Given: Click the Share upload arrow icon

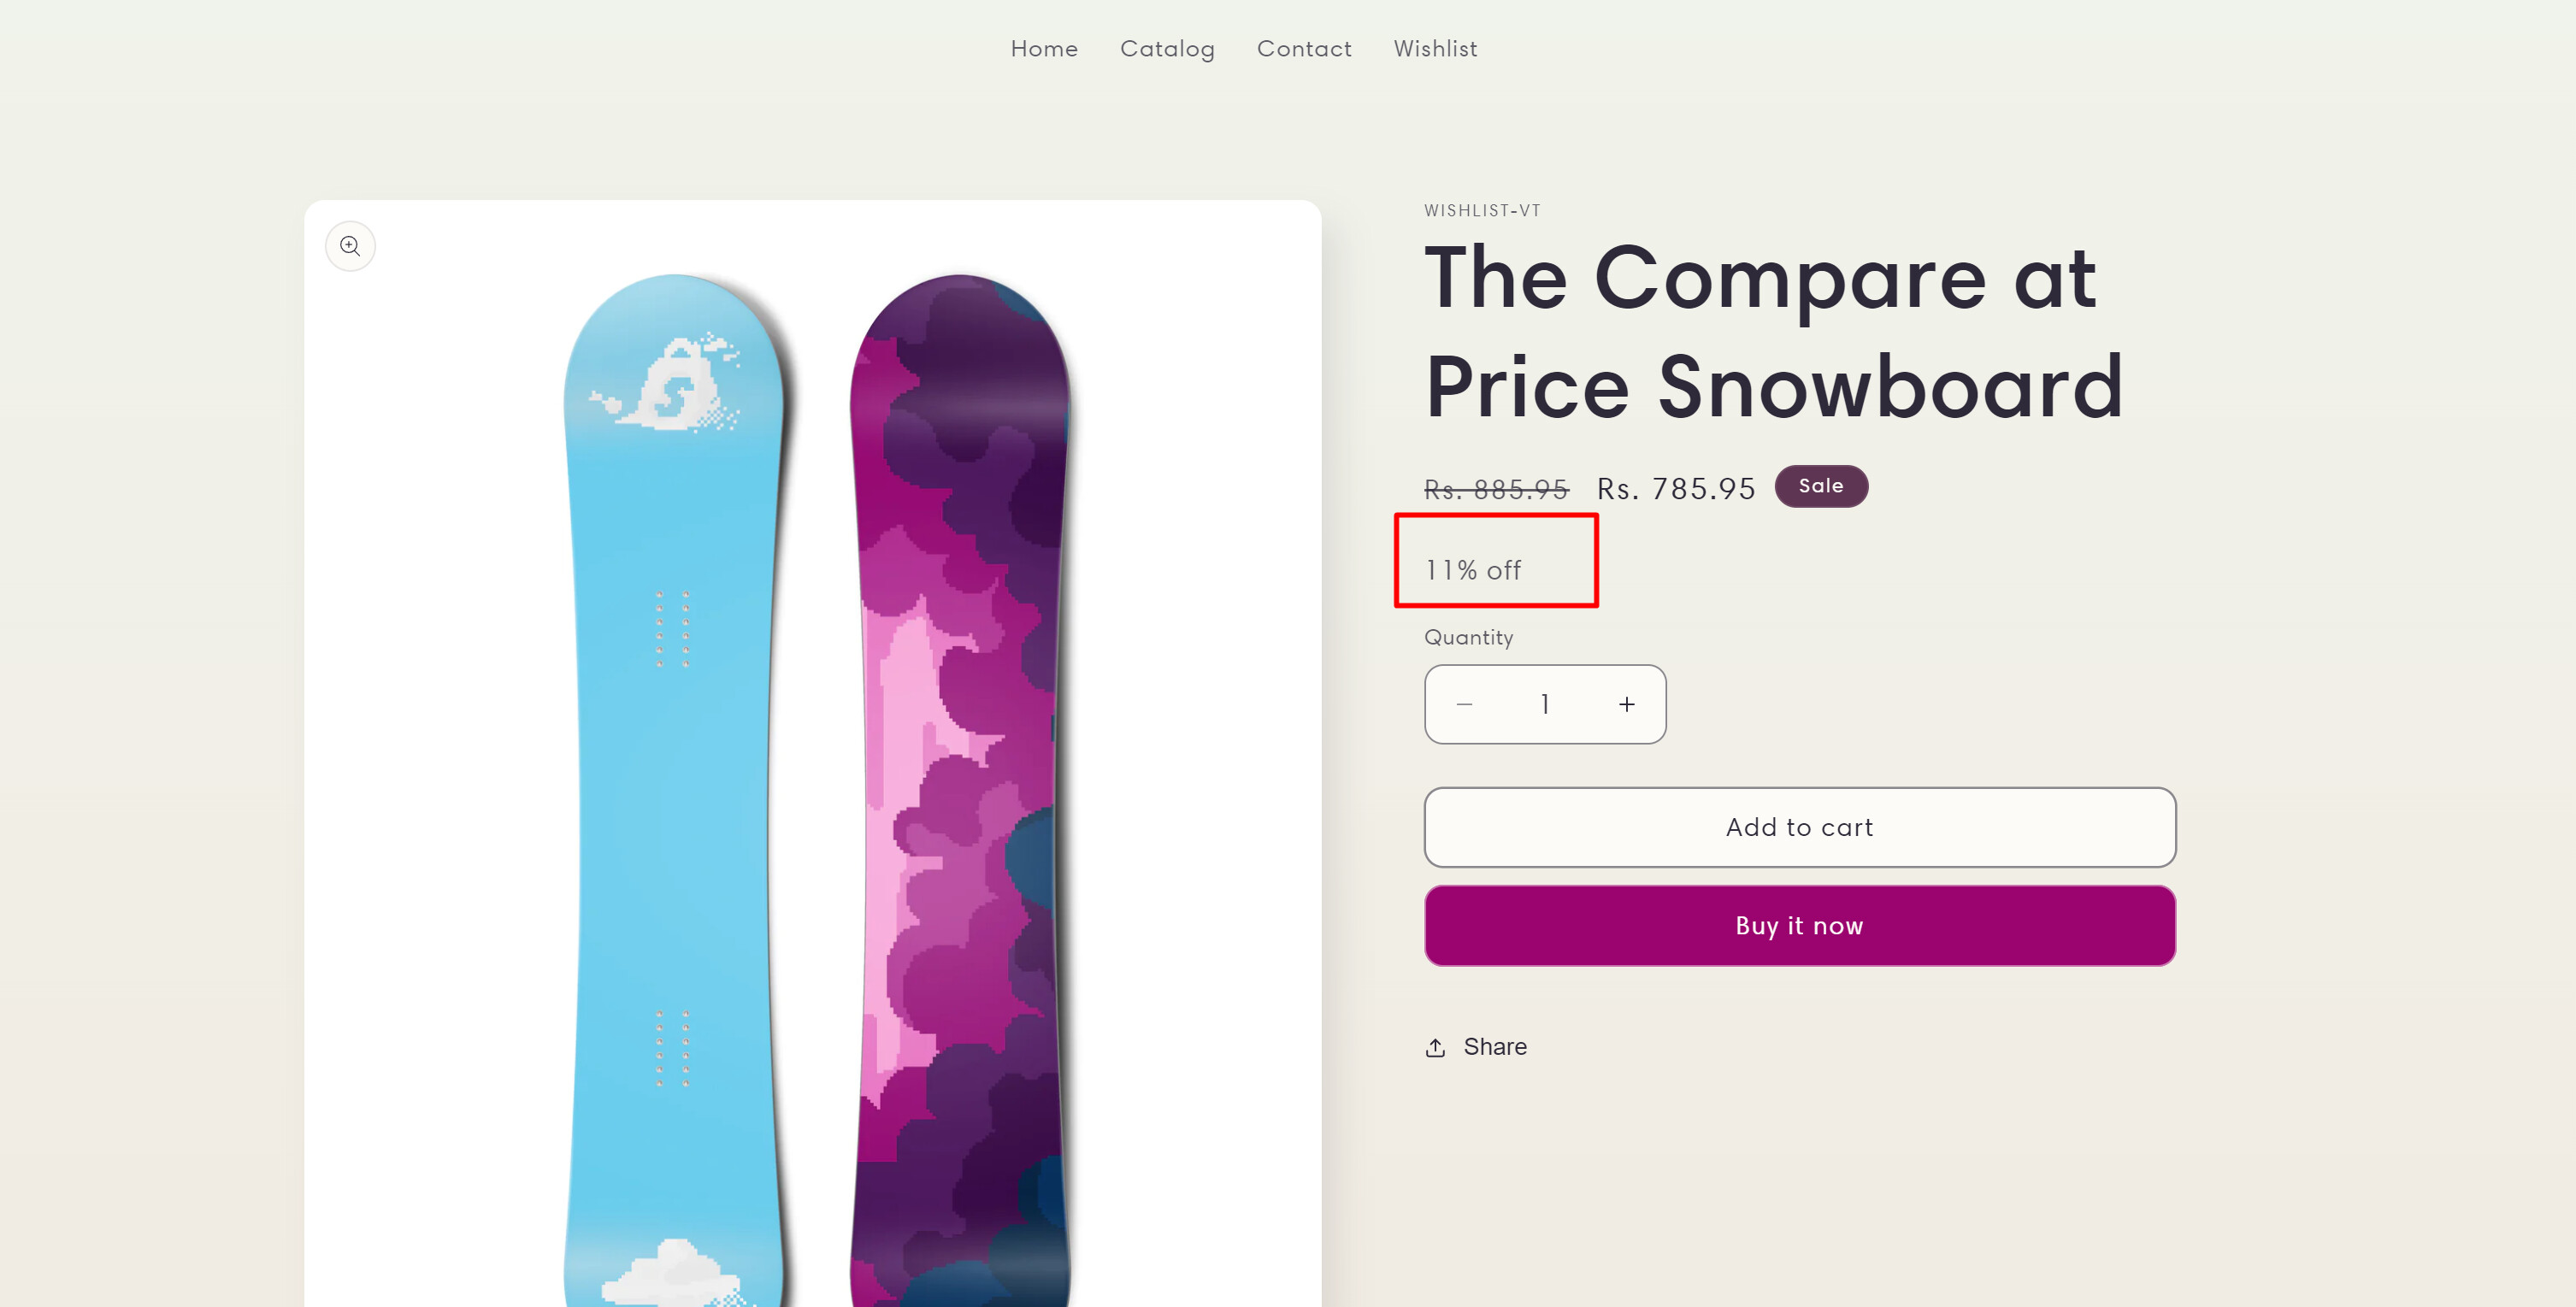Looking at the screenshot, I should click(1435, 1047).
